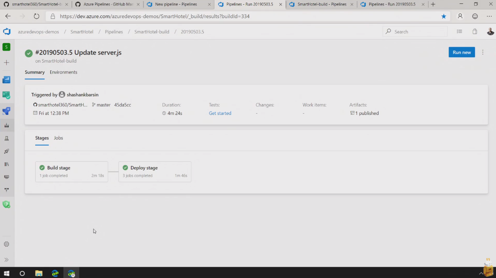
Task: Click the work items list icon in header
Action: point(459,32)
